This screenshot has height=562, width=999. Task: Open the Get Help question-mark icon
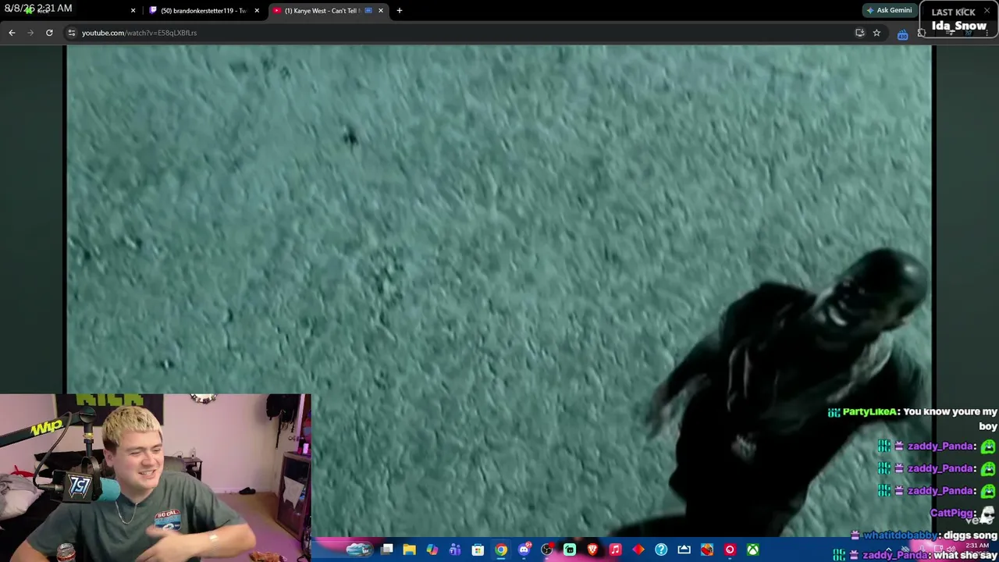tap(661, 550)
